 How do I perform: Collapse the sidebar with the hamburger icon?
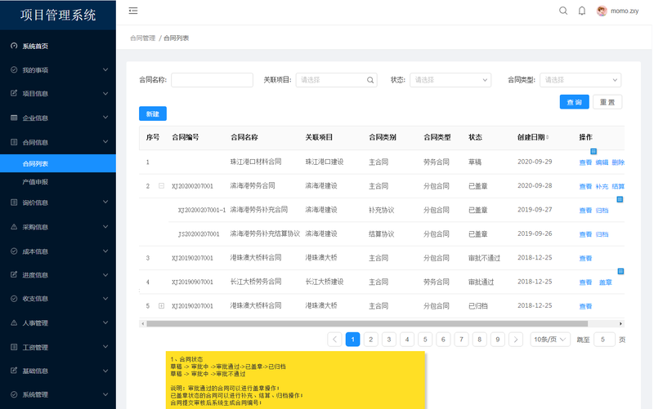point(133,11)
